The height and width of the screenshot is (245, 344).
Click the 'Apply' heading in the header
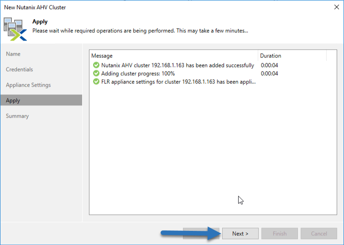[x=40, y=22]
